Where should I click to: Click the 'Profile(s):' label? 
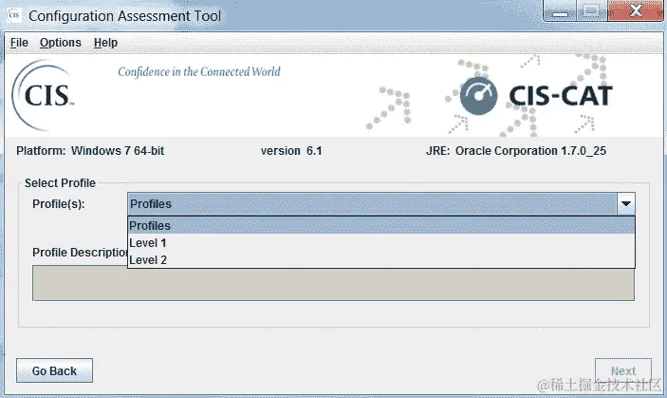coord(59,204)
